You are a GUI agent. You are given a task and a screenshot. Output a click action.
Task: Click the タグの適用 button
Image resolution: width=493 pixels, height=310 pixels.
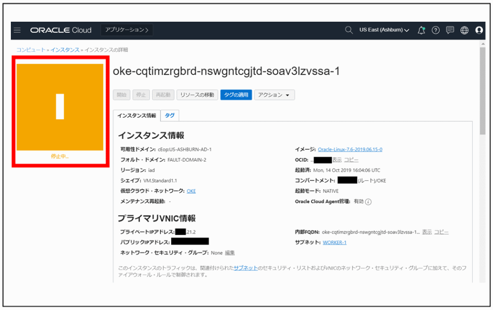(x=236, y=95)
